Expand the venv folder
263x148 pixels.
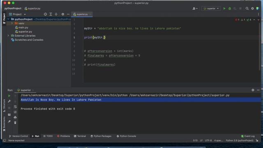click(x=12, y=23)
